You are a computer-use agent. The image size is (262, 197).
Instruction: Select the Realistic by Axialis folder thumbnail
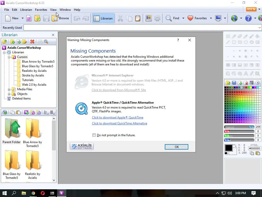32,165
